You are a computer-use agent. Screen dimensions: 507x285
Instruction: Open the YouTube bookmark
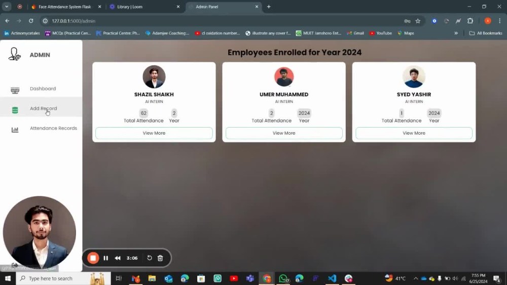(x=381, y=33)
